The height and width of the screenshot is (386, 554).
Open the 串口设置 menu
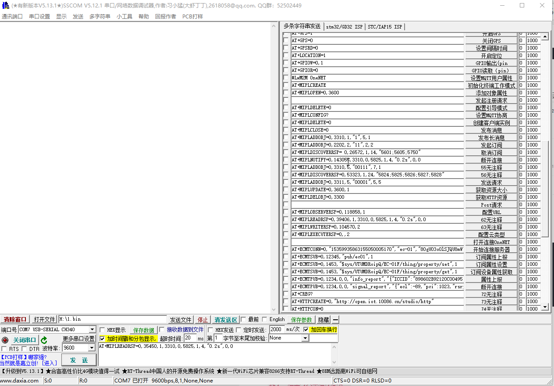click(39, 17)
